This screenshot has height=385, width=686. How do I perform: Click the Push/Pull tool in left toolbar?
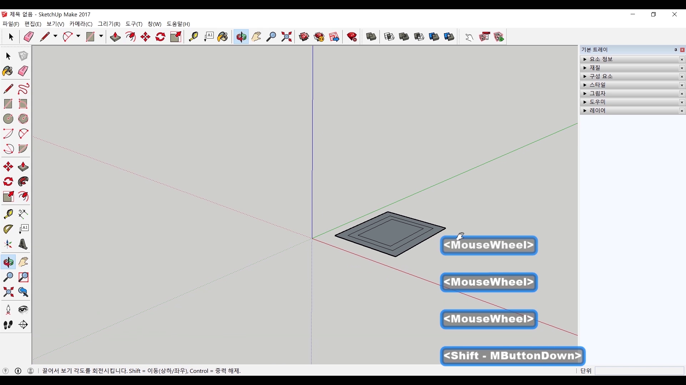point(23,166)
